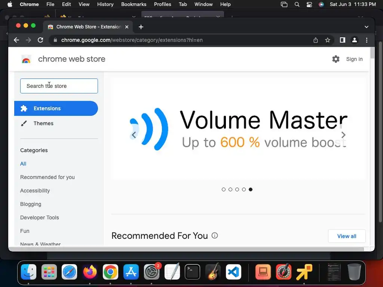Open the web store settings gear
The height and width of the screenshot is (287, 383).
click(336, 59)
